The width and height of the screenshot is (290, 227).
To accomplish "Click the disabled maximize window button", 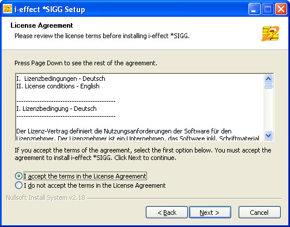I will [268, 9].
